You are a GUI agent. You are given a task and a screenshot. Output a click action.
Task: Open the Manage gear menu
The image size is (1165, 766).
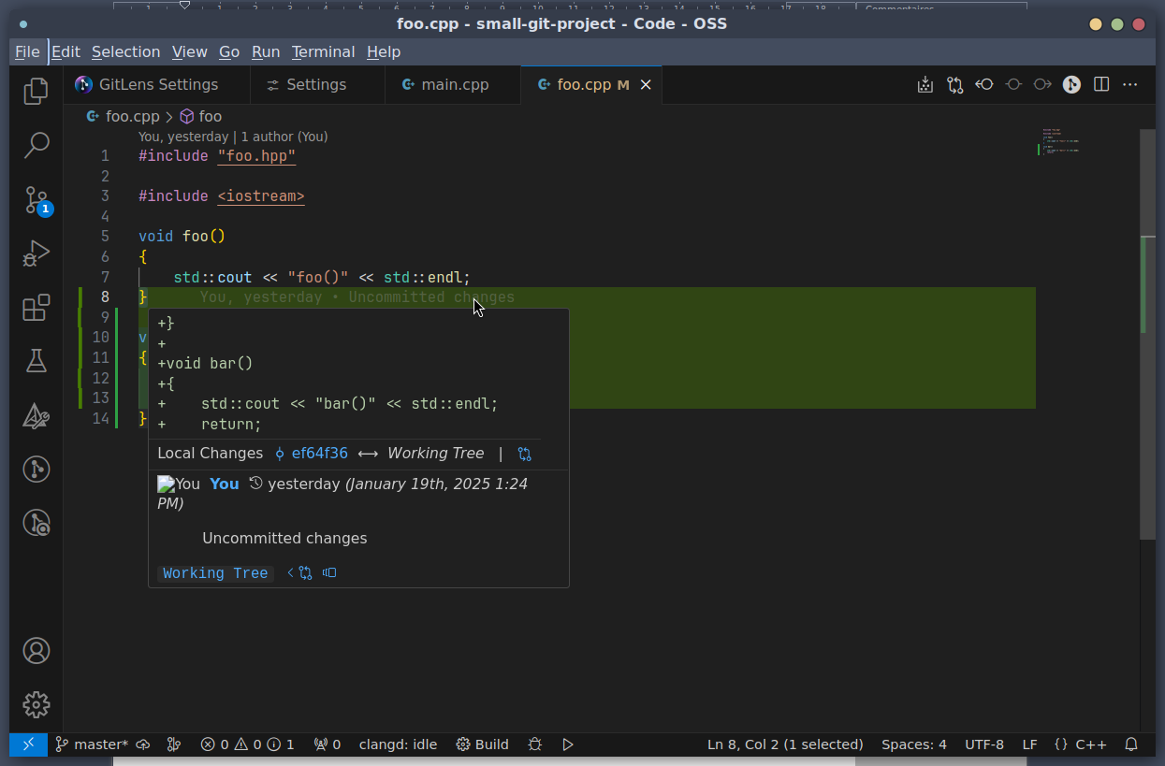pos(36,704)
